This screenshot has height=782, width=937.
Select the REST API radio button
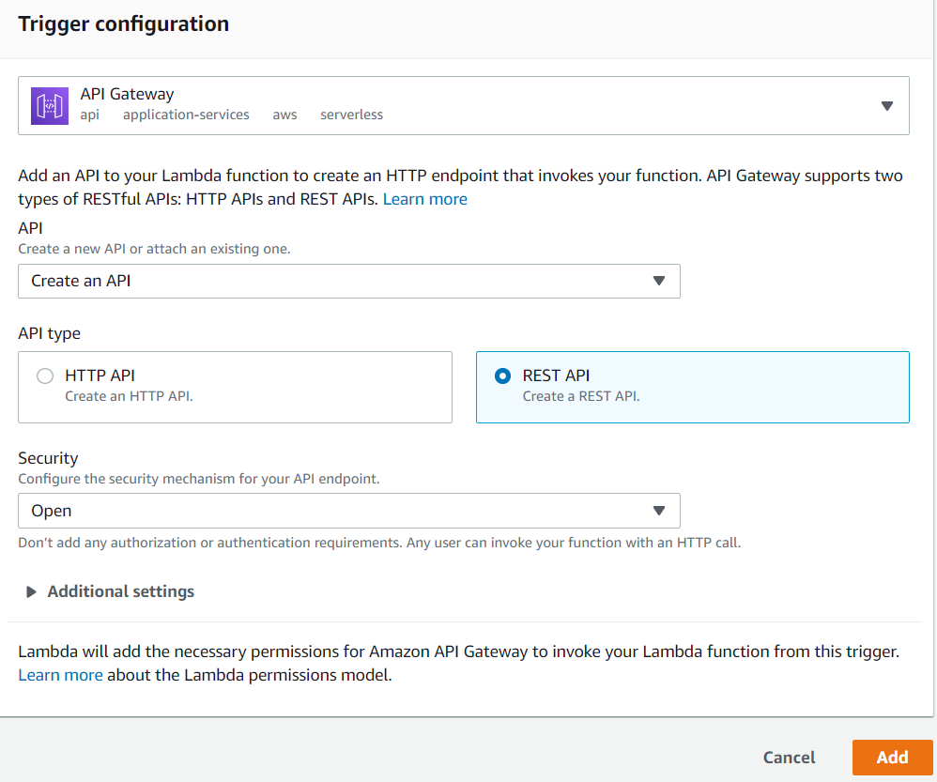[502, 376]
